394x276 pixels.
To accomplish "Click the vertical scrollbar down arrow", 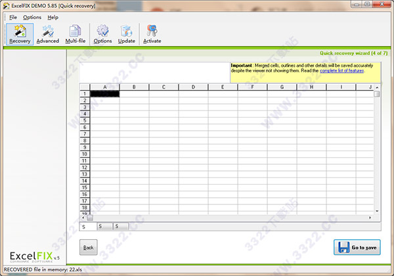I will pyautogui.click(x=377, y=211).
